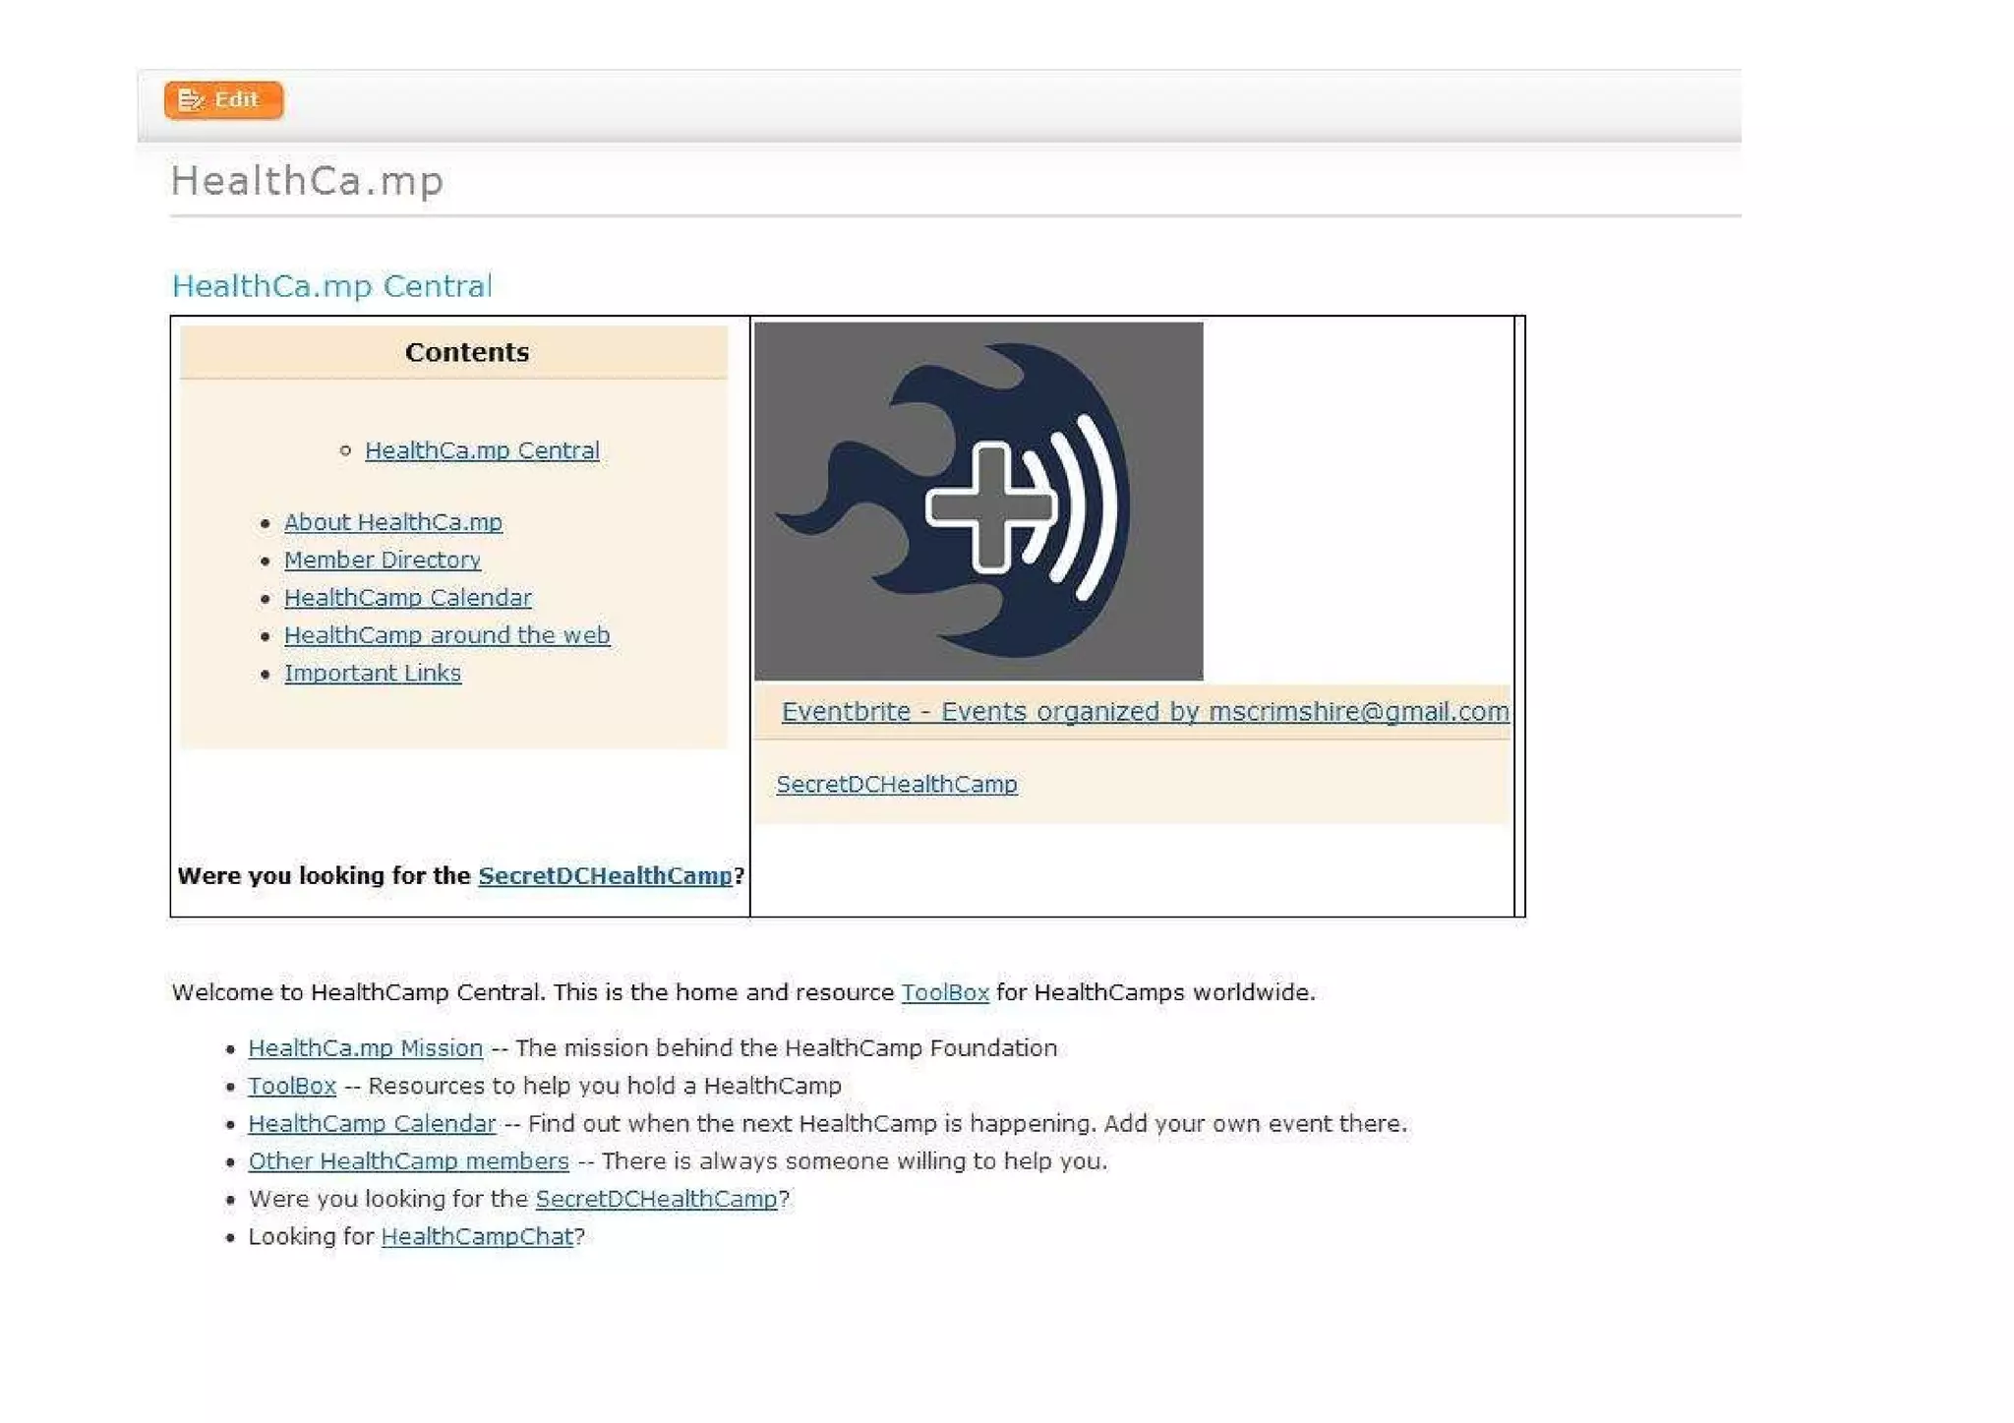Click SecretDCHealthCamp link in bottom list
The height and width of the screenshot is (1423, 2014).
(655, 1199)
